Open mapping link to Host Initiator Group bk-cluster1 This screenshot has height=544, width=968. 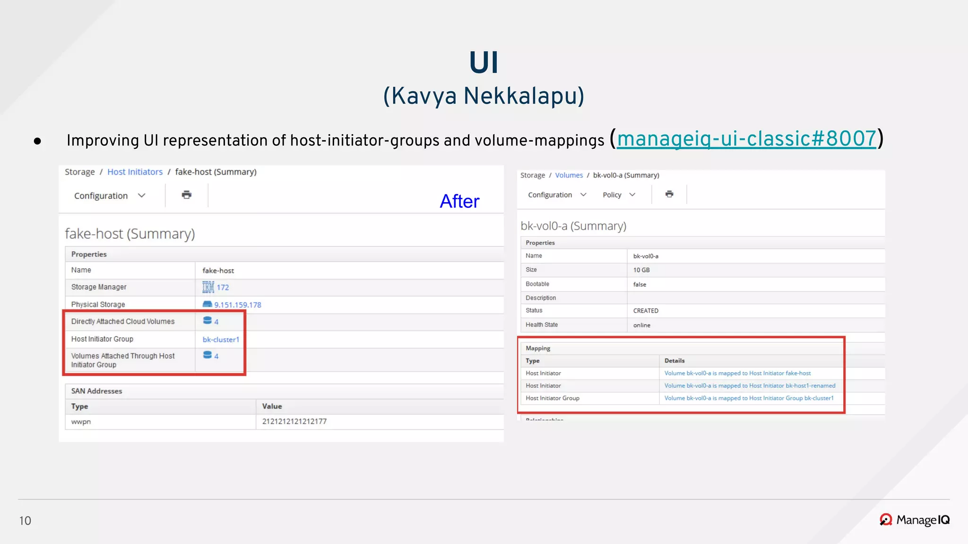coord(749,398)
